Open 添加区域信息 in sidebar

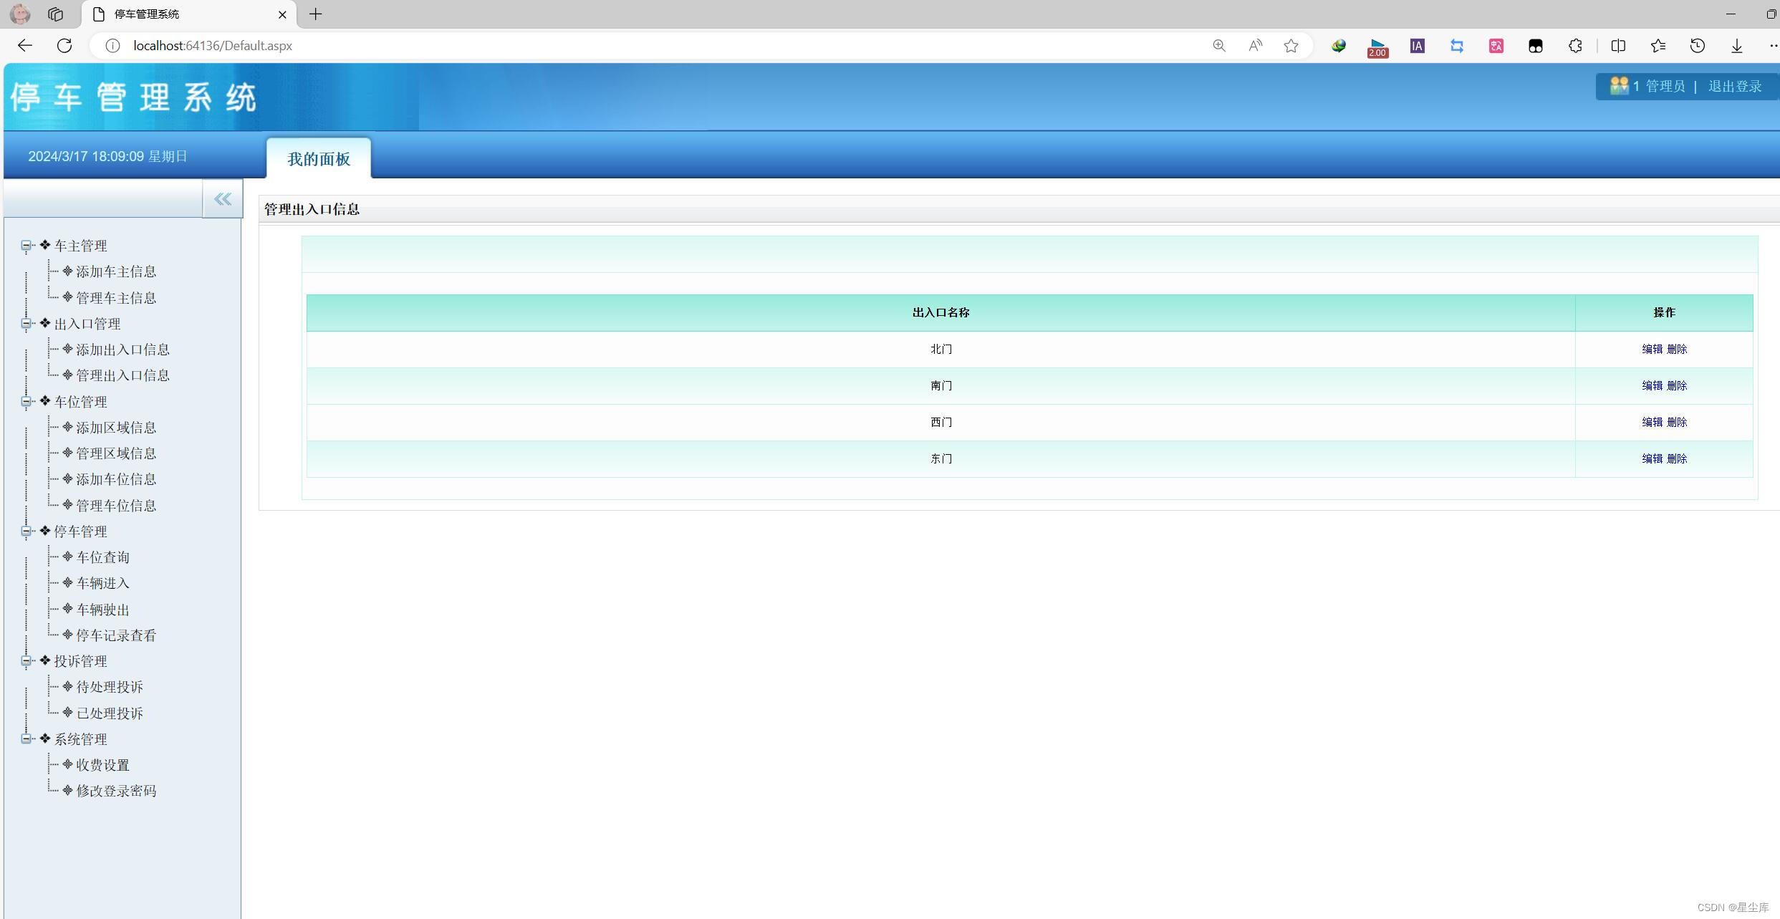tap(116, 428)
